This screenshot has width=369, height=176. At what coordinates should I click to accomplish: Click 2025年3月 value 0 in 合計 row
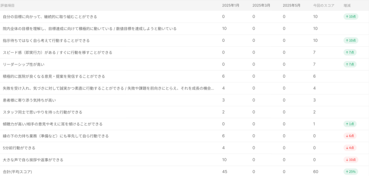point(254,172)
